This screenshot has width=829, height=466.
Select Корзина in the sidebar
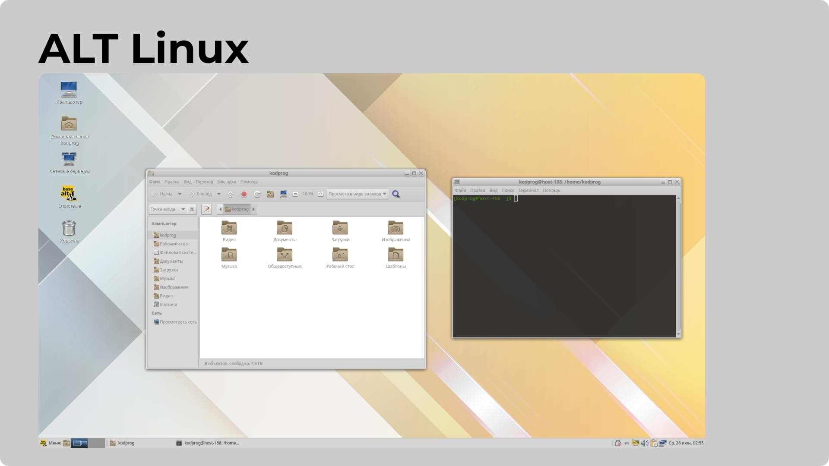pyautogui.click(x=173, y=305)
